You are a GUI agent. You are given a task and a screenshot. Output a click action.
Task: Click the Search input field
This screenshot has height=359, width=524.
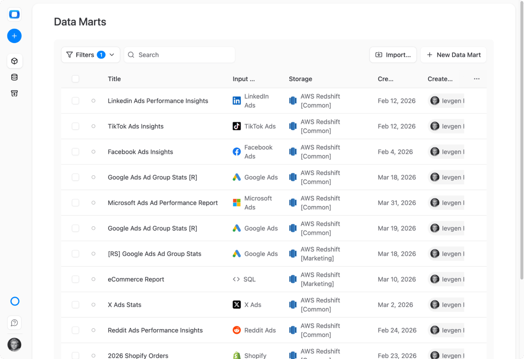(x=180, y=55)
